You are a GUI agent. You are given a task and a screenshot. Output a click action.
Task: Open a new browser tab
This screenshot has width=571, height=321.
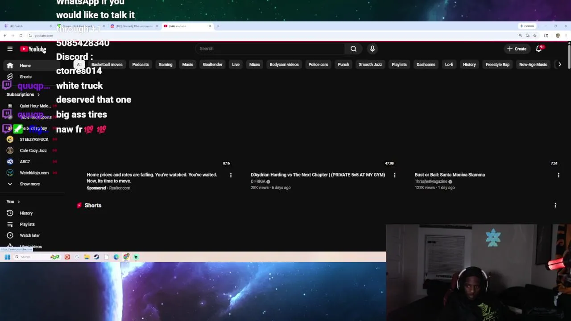[218, 26]
